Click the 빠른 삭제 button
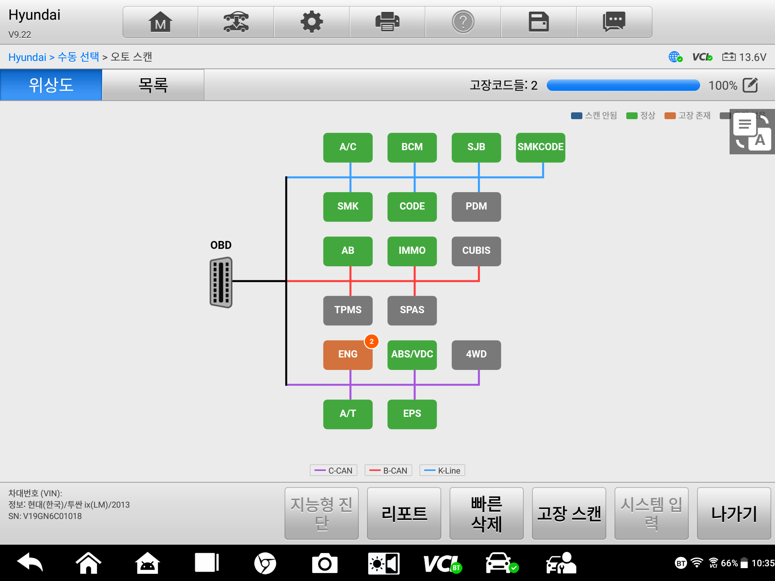 (x=487, y=513)
